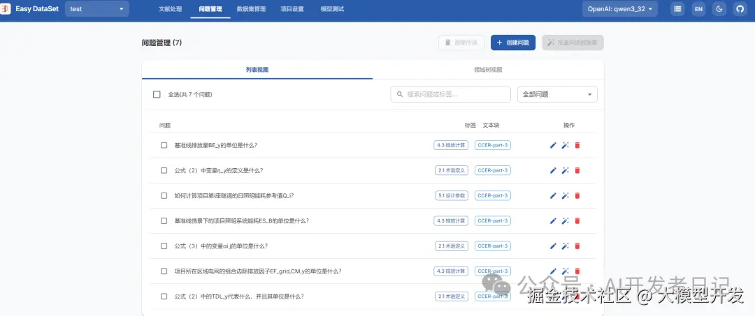This screenshot has width=755, height=316.
Task: Click 4.3 排放计算 tag on BE_y row
Action: coord(451,145)
